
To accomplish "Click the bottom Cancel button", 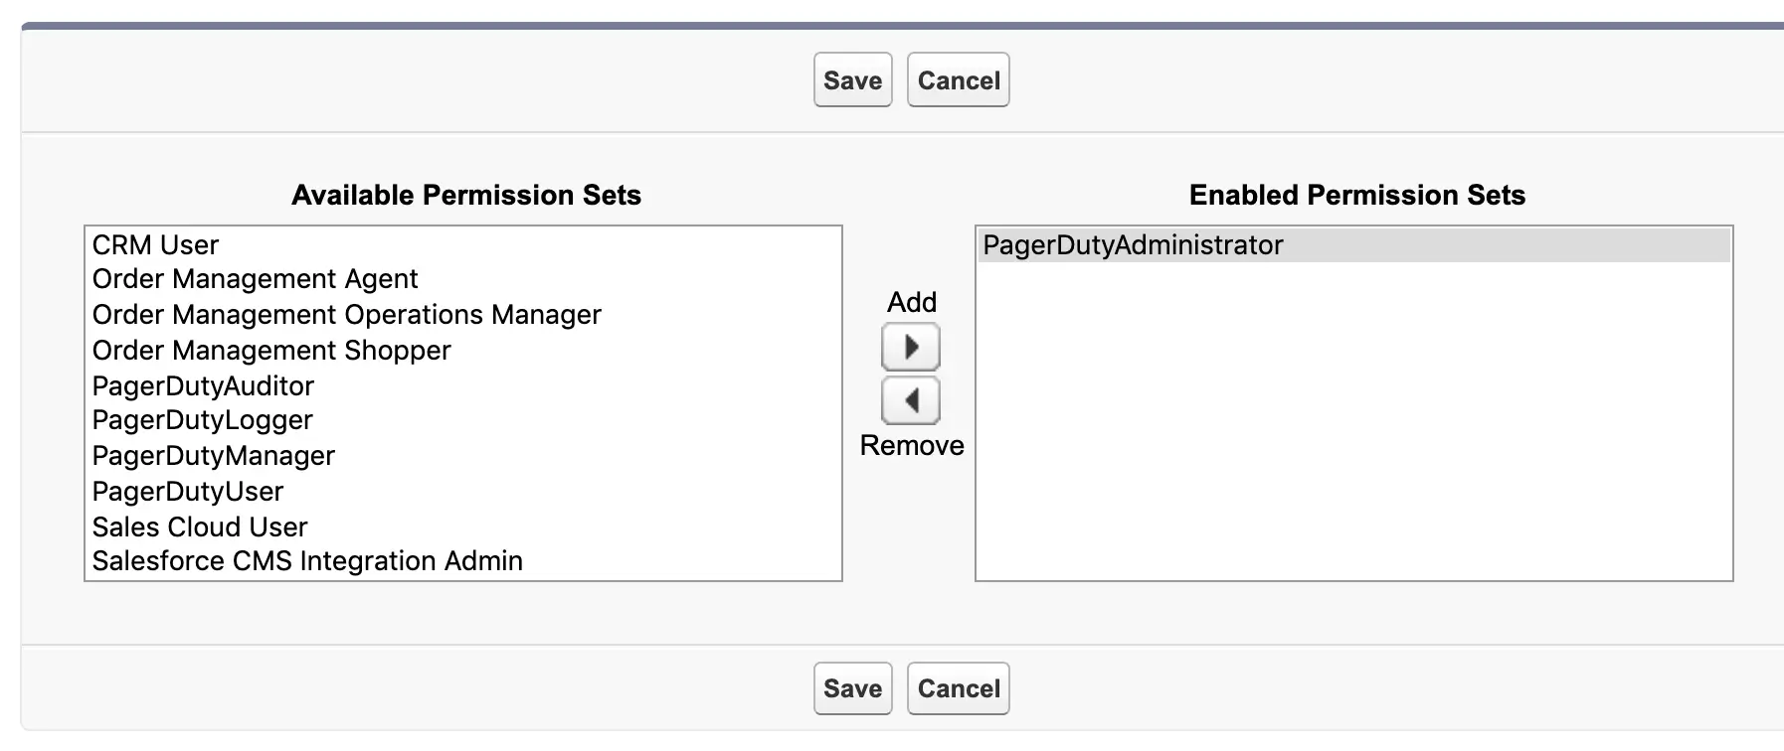I will click(959, 688).
